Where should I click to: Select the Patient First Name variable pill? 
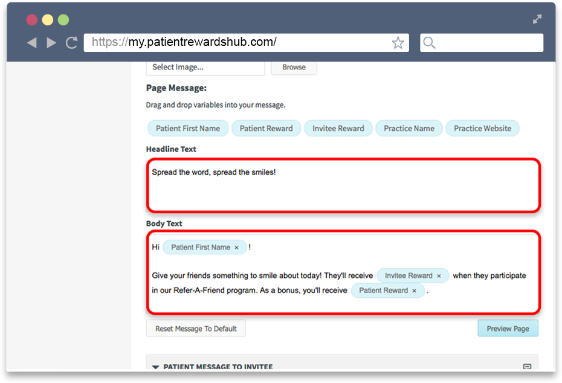click(188, 128)
